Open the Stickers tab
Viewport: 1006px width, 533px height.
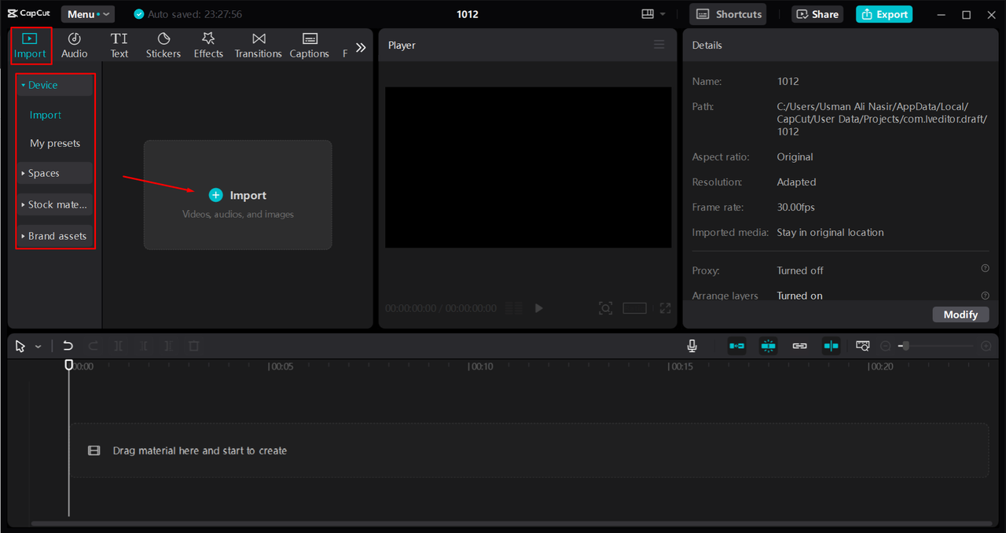[x=163, y=46]
